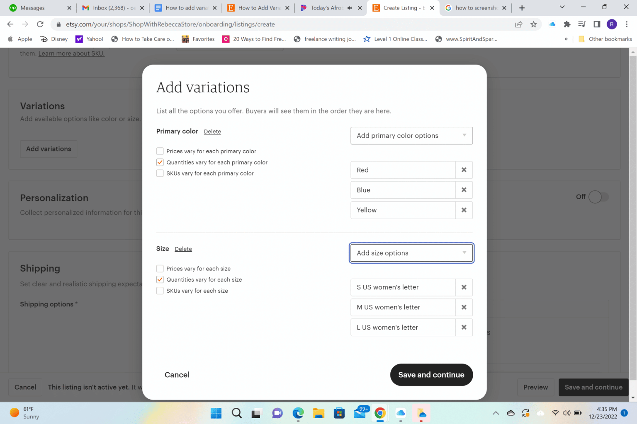Remove the "M US women's letter" size option

pyautogui.click(x=464, y=307)
